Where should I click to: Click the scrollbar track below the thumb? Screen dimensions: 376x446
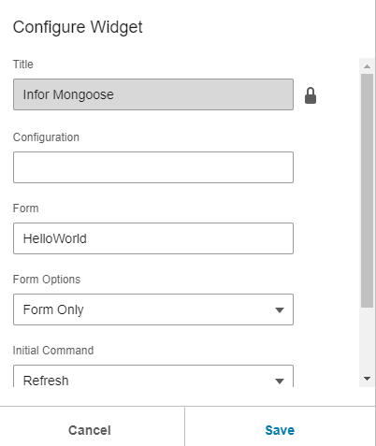coord(367,339)
